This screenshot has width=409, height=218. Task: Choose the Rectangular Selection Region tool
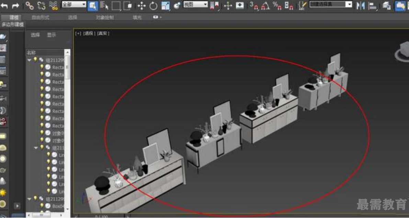pos(116,6)
